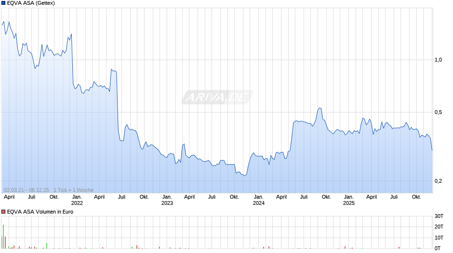Click the '0,5' price axis label

(438, 112)
